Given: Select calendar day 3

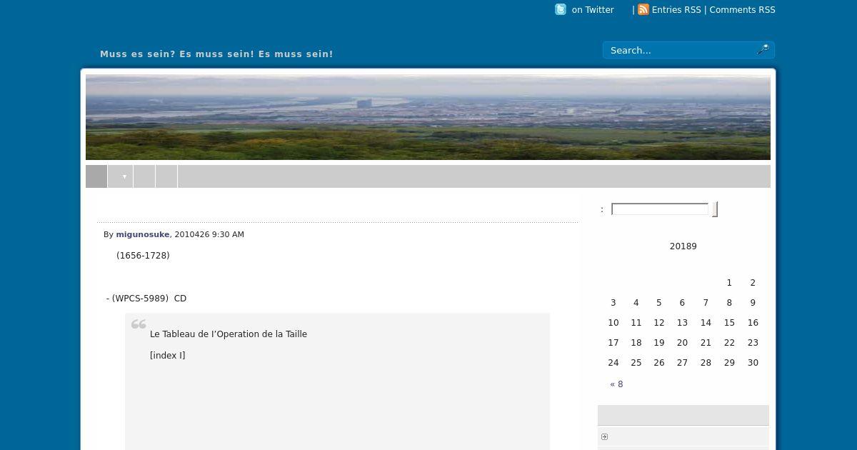Looking at the screenshot, I should pos(613,303).
